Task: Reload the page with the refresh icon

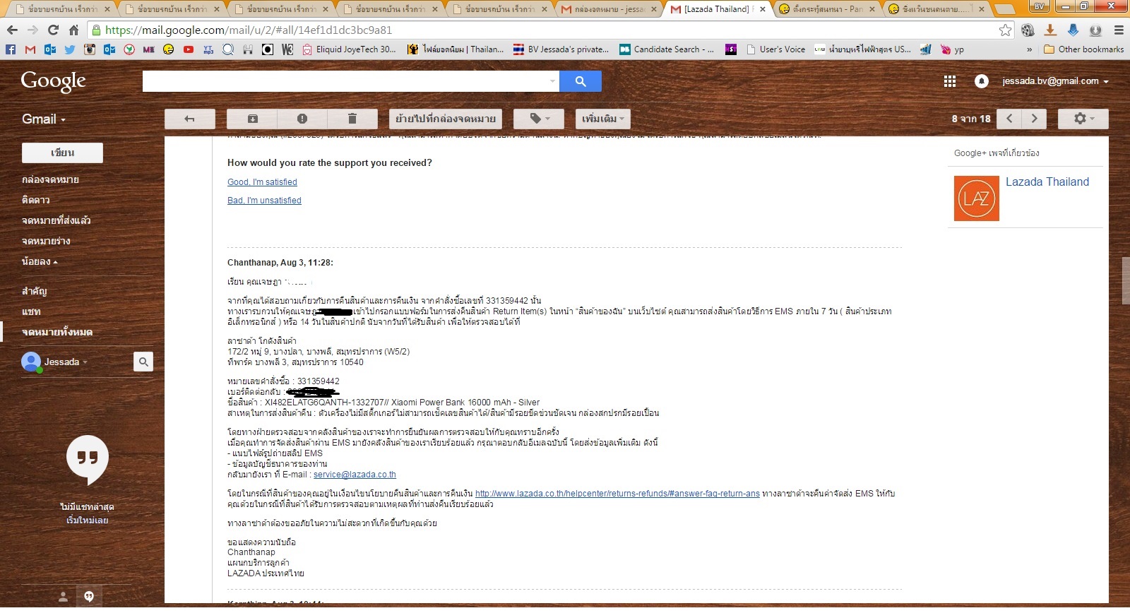Action: click(x=53, y=30)
